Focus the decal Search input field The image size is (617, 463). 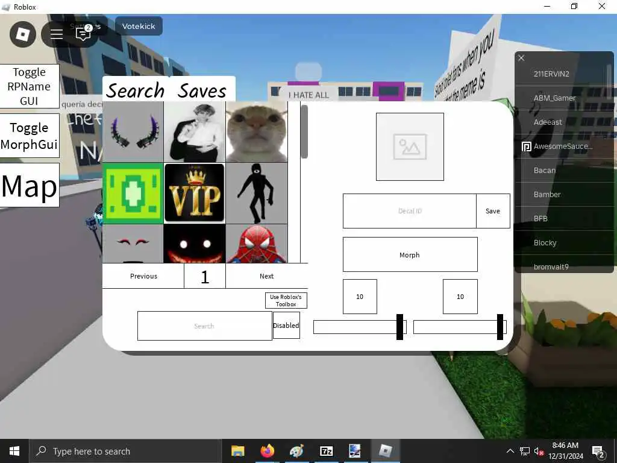[x=205, y=326]
